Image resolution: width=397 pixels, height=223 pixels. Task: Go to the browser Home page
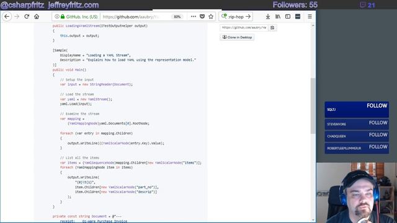pos(37,17)
